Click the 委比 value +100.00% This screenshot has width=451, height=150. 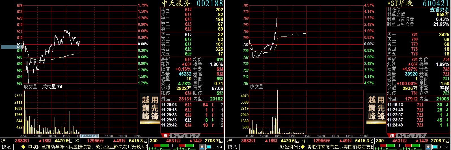coord(407,83)
